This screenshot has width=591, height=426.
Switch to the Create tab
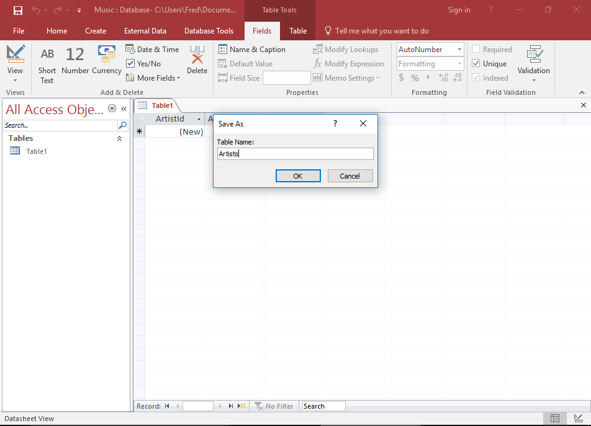(96, 31)
